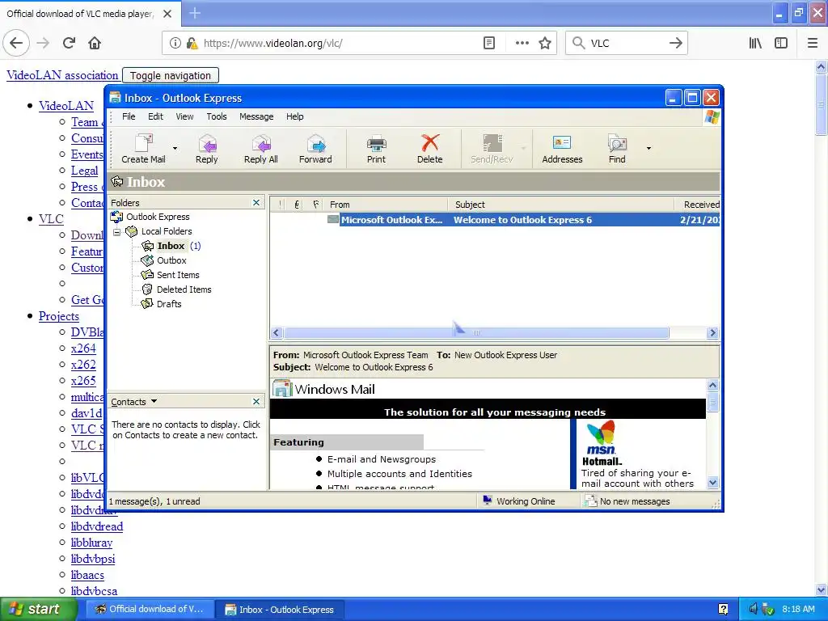Reload the VideoLAN page in Firefox
Screen dimensions: 828x621
coord(69,43)
